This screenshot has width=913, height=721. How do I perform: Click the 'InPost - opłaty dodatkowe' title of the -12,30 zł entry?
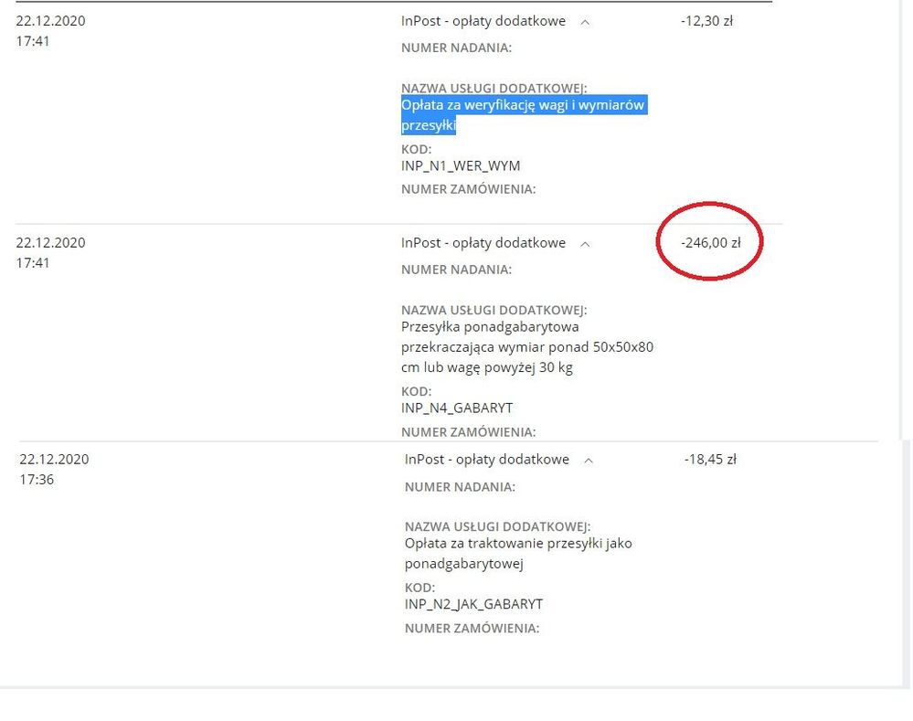click(483, 21)
